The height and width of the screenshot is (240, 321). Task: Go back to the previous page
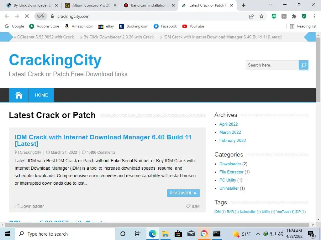[x=7, y=16]
